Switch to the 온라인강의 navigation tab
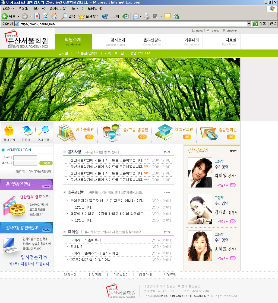The height and width of the screenshot is (303, 278). (152, 42)
